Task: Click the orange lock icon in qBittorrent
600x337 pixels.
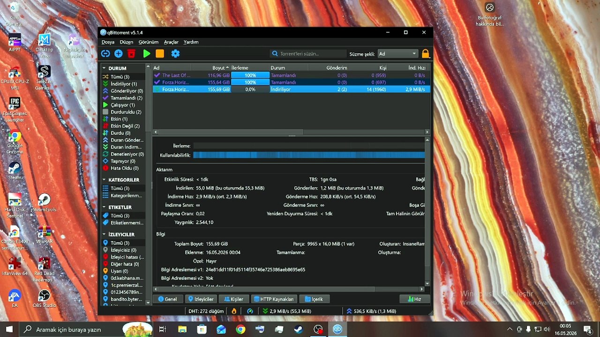Action: coord(426,54)
